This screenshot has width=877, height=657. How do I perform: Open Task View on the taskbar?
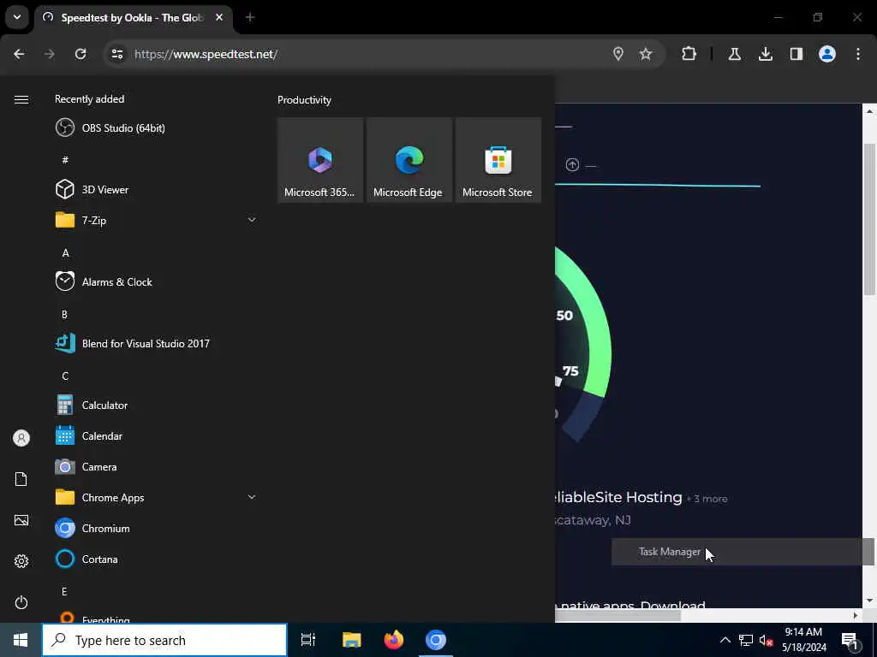pyautogui.click(x=308, y=640)
